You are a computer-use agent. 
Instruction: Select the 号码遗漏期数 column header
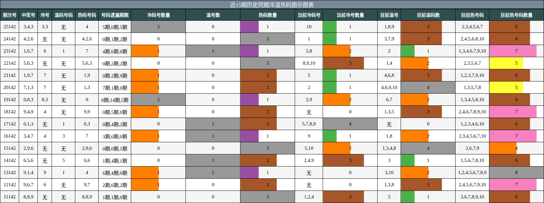pyautogui.click(x=115, y=15)
